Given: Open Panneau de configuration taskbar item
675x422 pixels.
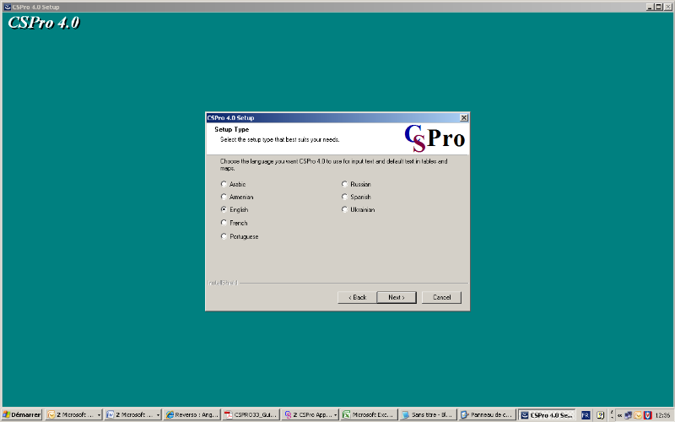Looking at the screenshot, I should tap(486, 414).
